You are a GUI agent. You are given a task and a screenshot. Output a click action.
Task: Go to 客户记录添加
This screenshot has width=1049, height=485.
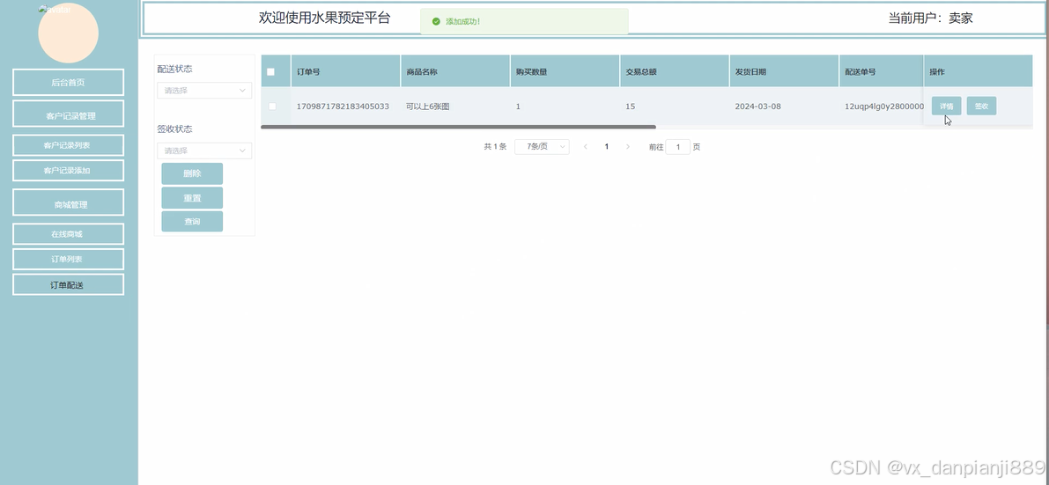click(x=68, y=171)
